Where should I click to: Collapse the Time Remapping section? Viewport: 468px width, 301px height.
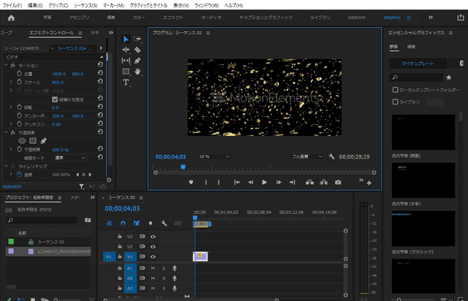point(7,166)
